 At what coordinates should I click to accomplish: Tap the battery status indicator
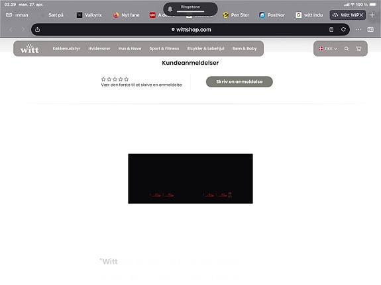[x=372, y=5]
